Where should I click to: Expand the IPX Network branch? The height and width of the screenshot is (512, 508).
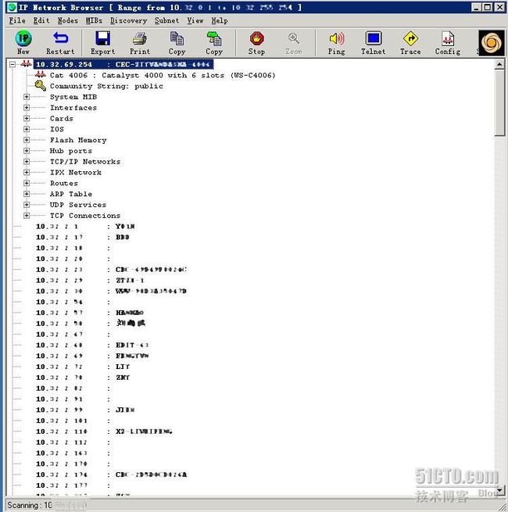27,172
